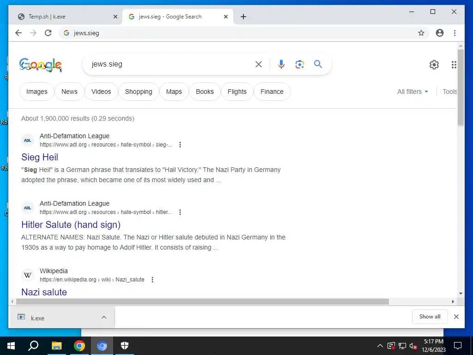Click Show all downloads

coord(430,317)
